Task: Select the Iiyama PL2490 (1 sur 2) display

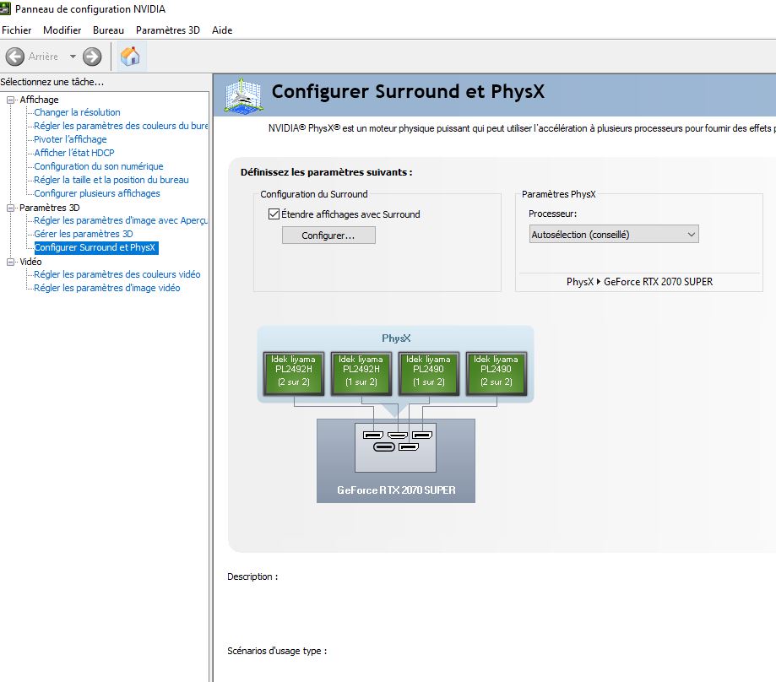Action: (429, 373)
